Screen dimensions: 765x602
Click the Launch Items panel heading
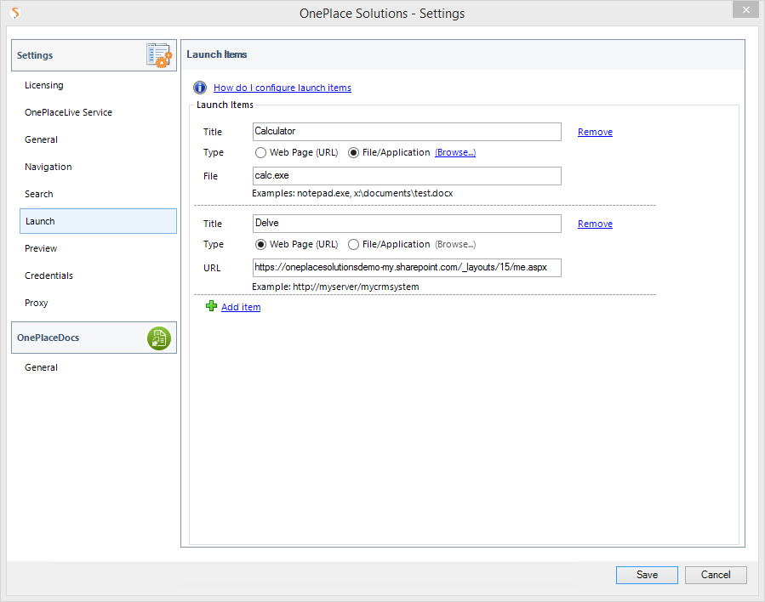point(217,54)
